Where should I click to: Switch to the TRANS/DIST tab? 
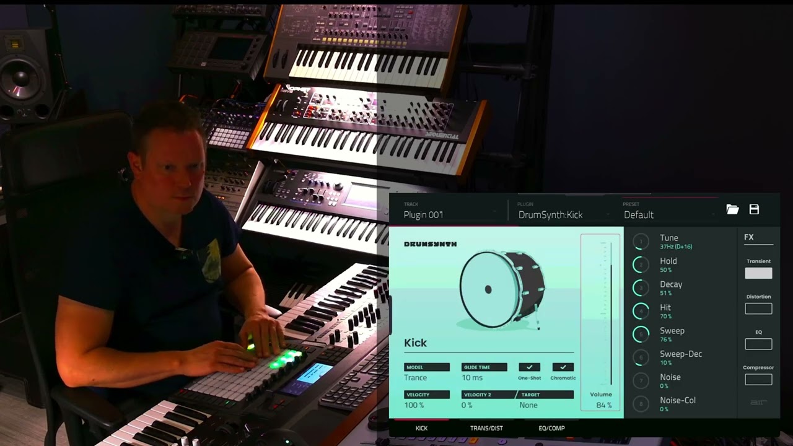(486, 428)
